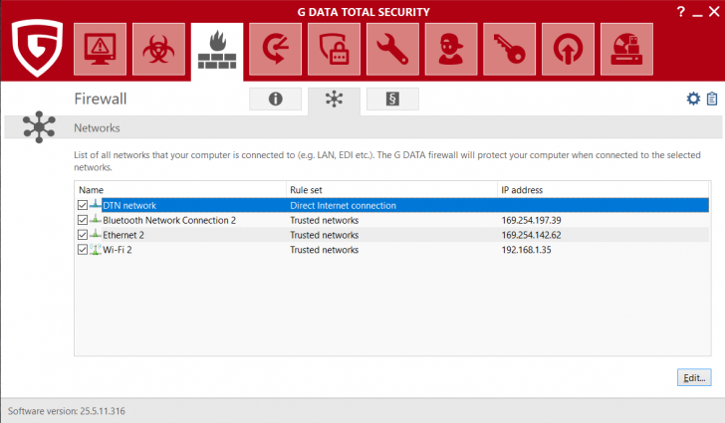Screen dimensions: 725x423
Task: Sort by the IP address column header
Action: coord(603,189)
